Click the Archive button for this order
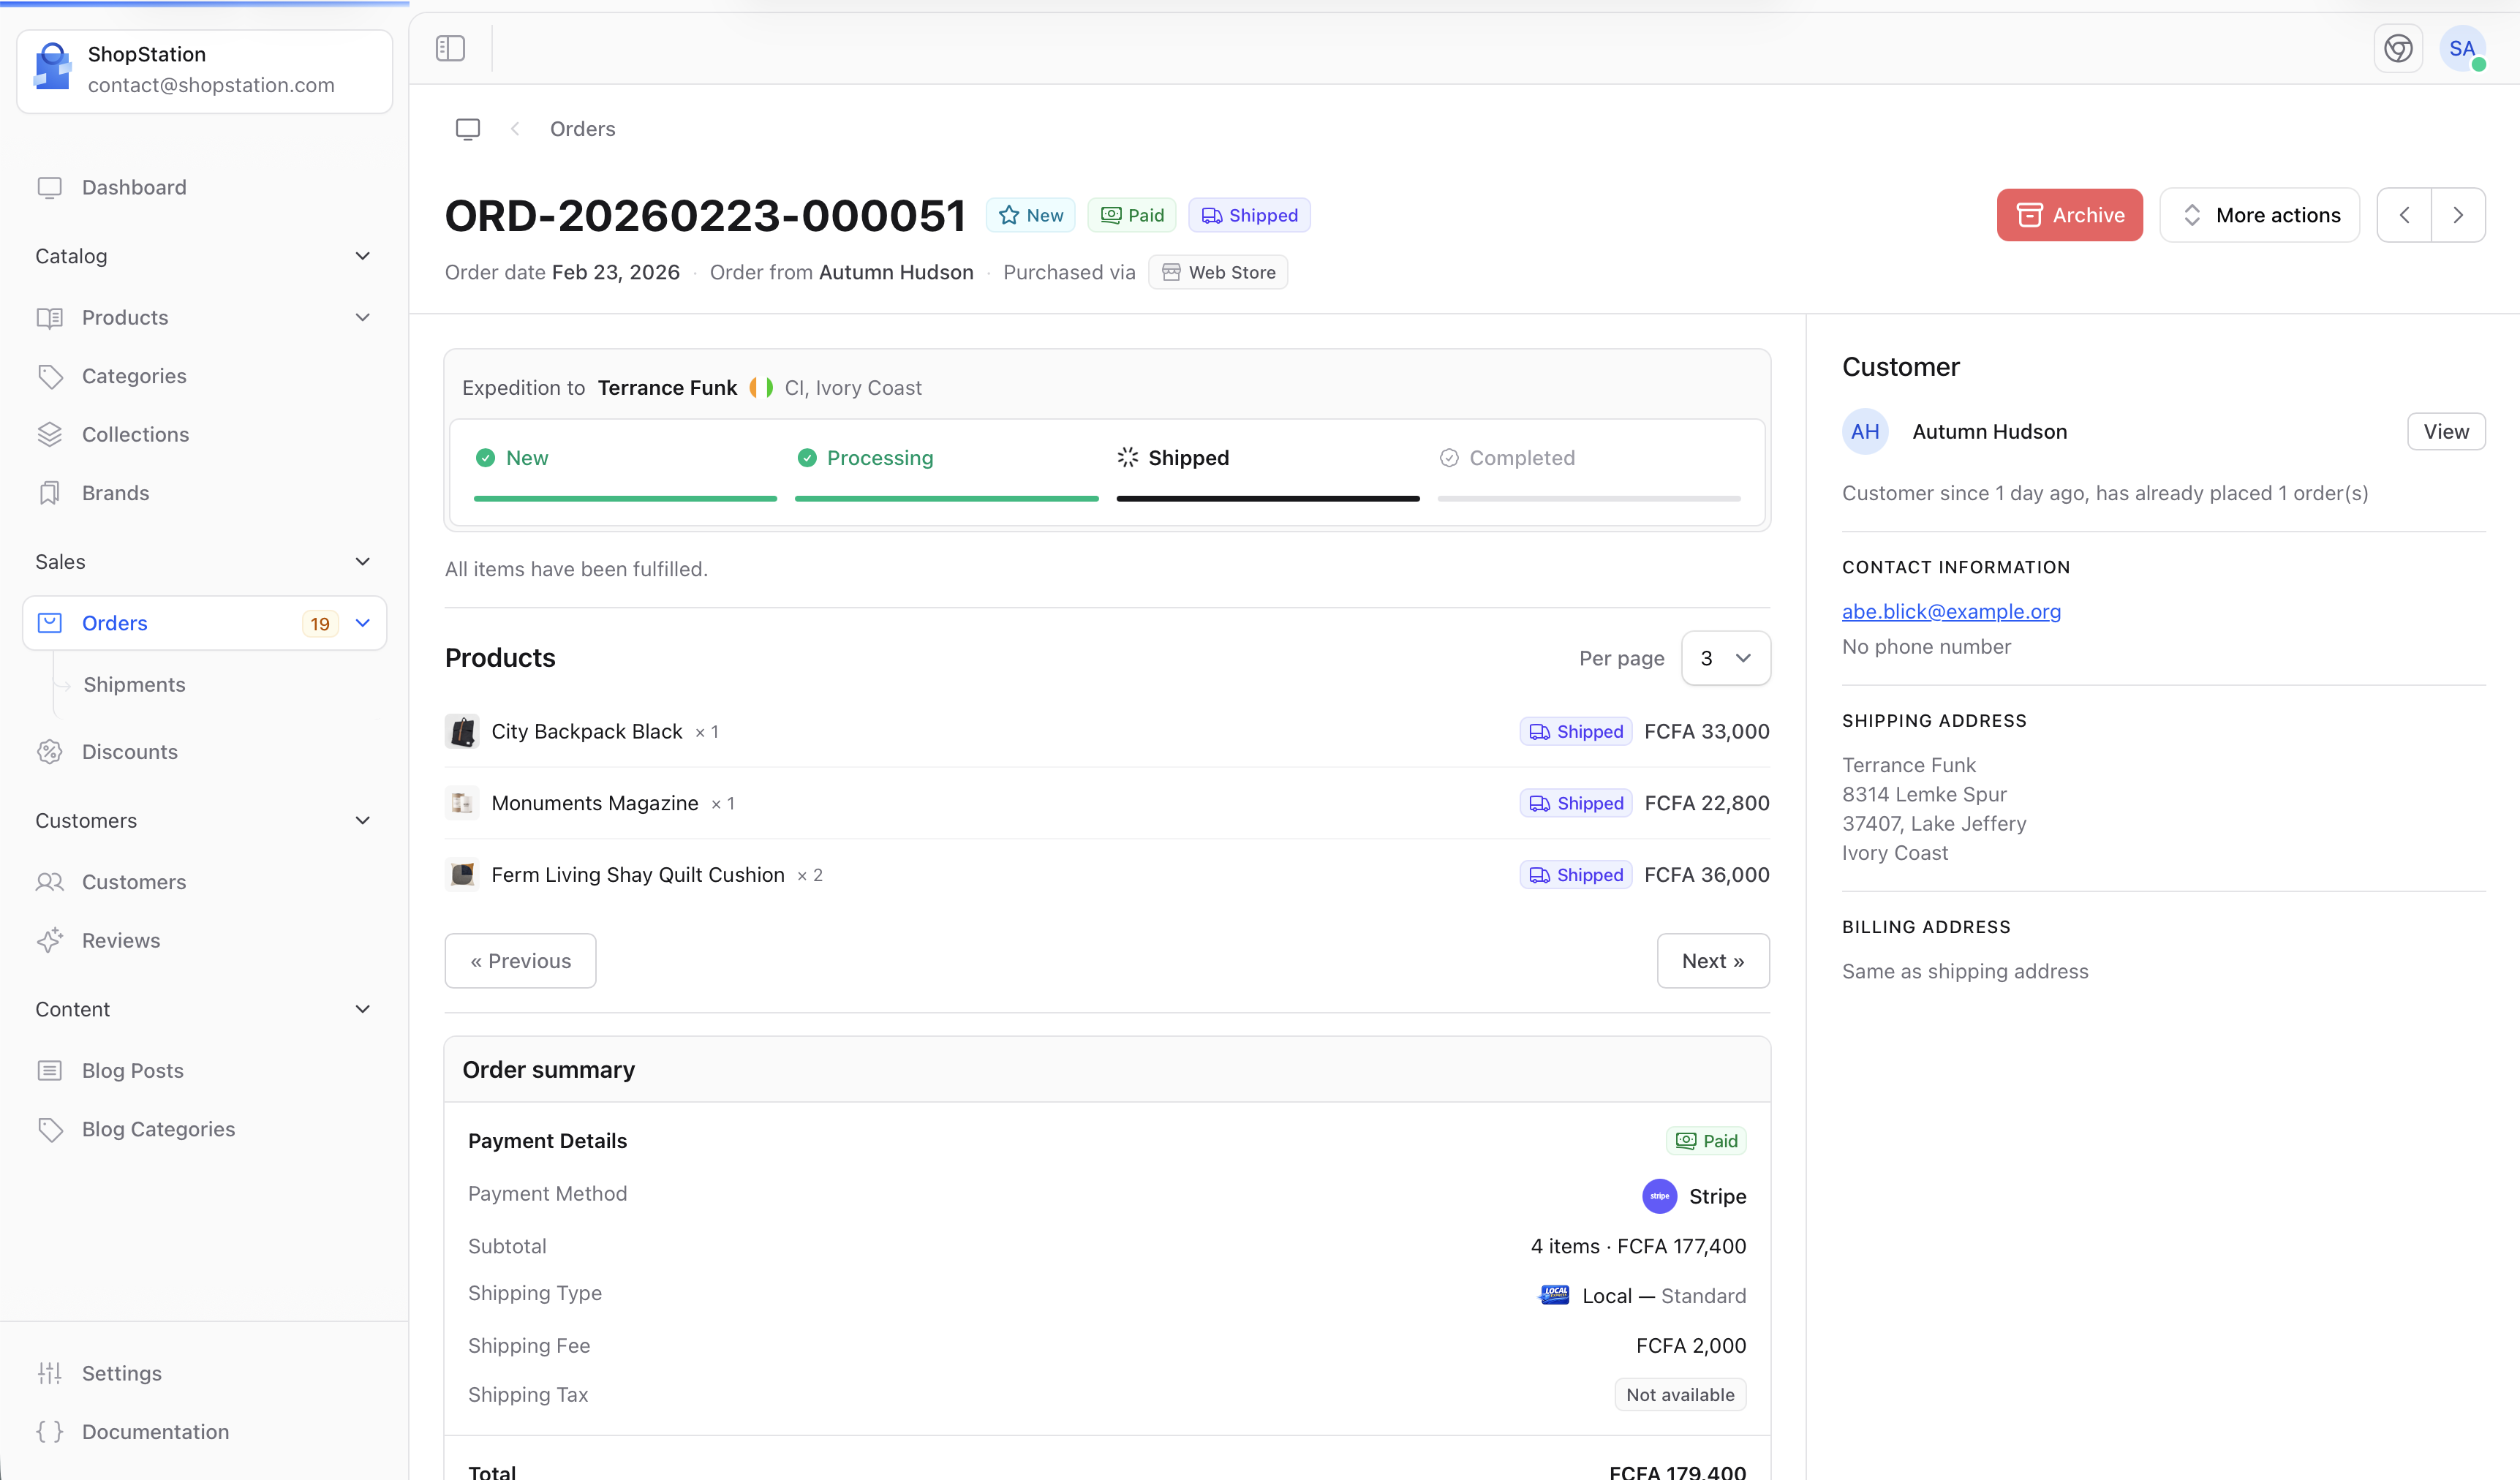 click(x=2069, y=214)
